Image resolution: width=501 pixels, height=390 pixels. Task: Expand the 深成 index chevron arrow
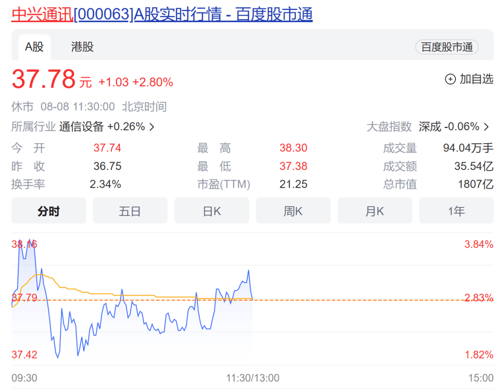click(486, 127)
